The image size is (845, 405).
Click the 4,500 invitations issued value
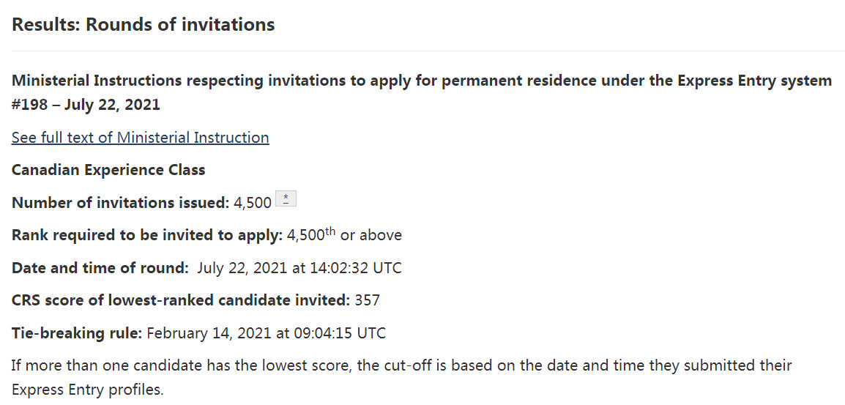click(x=253, y=203)
